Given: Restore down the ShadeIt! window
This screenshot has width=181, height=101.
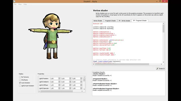Looking at the screenshot, I should click(160, 1).
